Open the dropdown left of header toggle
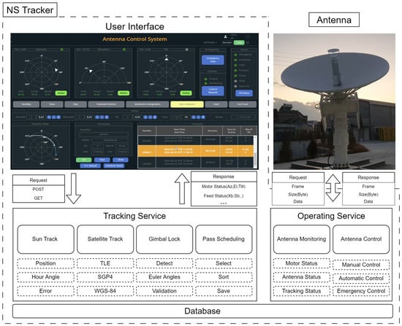The width and height of the screenshot is (402, 326). [211, 43]
